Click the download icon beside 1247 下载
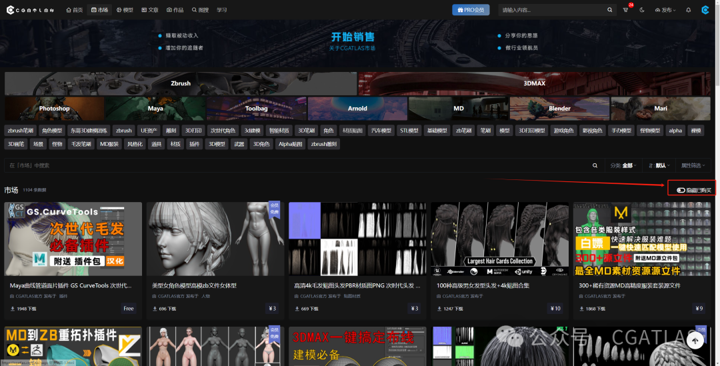Screen dimensions: 720x366 pyautogui.click(x=439, y=309)
